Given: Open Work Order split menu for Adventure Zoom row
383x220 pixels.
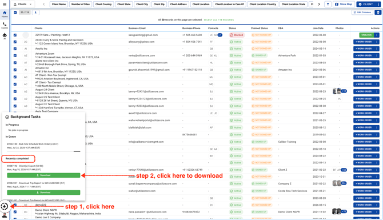Looking at the screenshot, I should 377,55.
